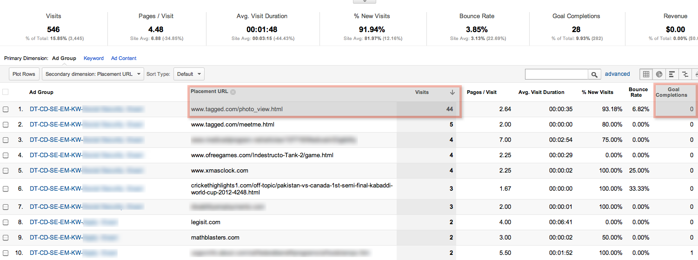Click the ofreegames.com Indestructo-Tank-2 placement cell
The image size is (698, 260).
pos(262,155)
